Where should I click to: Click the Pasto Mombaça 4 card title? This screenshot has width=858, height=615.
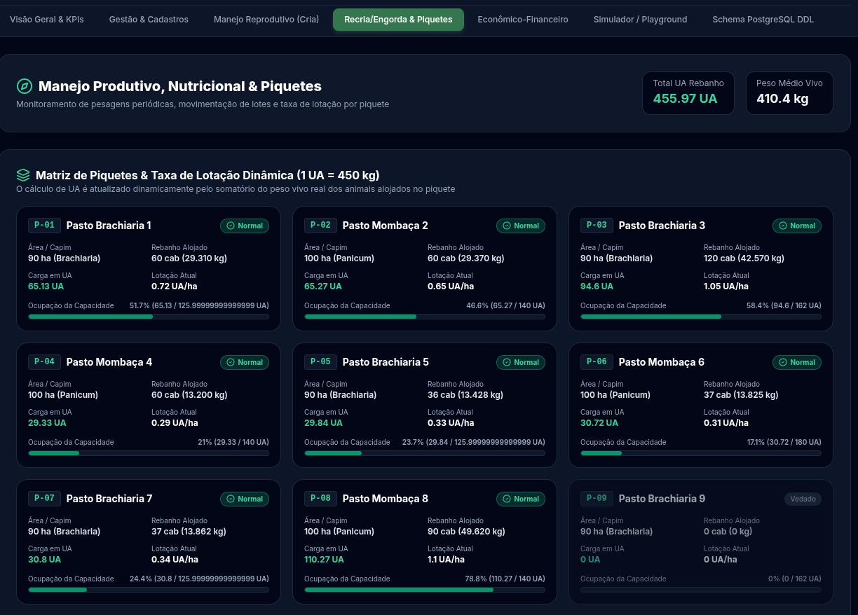109,362
